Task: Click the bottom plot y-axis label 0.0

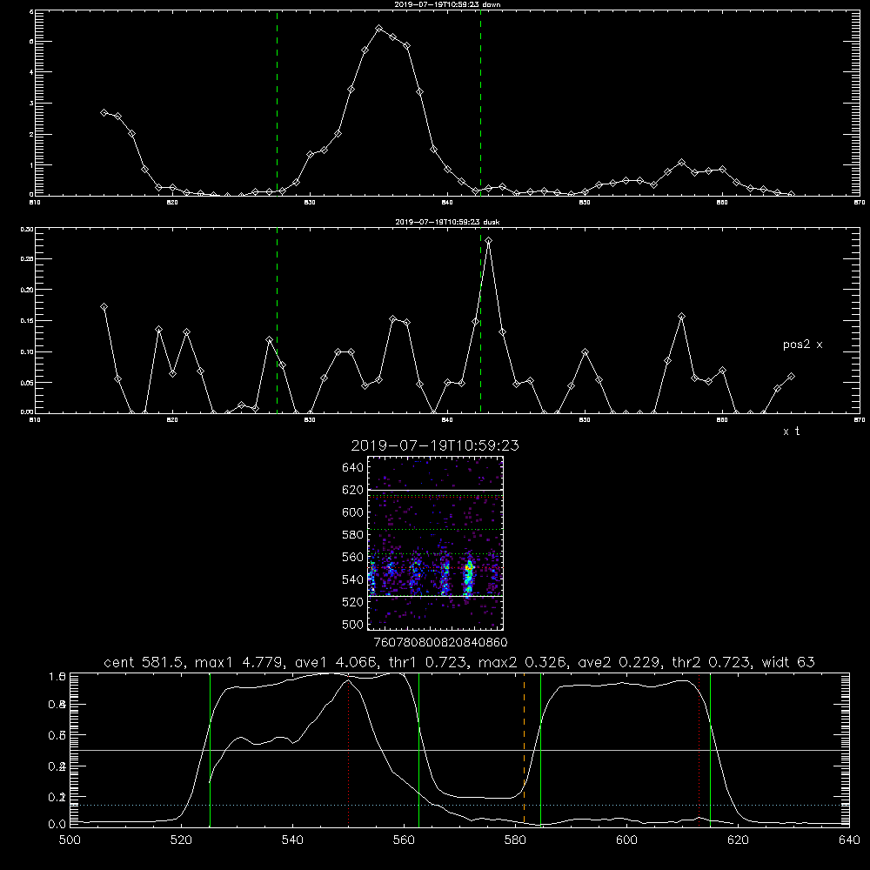Action: (x=57, y=825)
